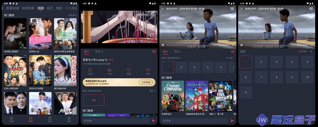
Task: Toggle 正序/倒序 episode sort order
Action: (x=302, y=52)
